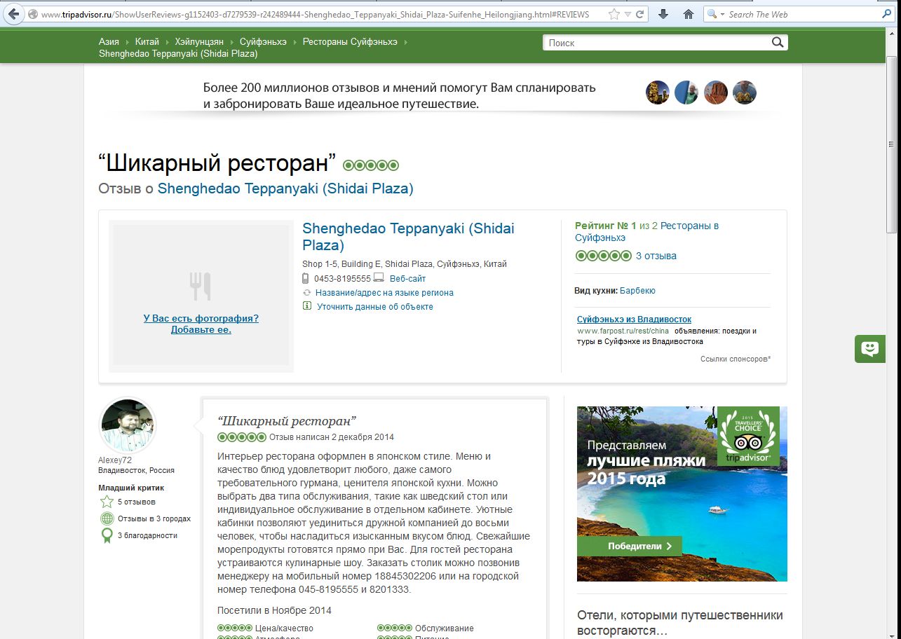901x639 pixels.
Task: Go to the browser home page icon
Action: [x=689, y=14]
